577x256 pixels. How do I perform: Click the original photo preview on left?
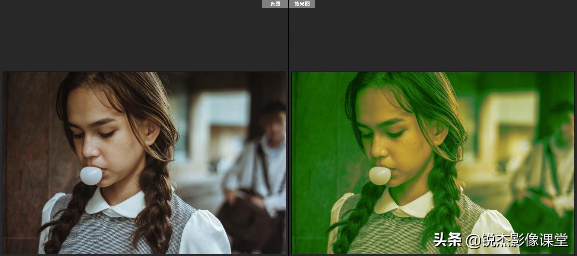coord(144,163)
